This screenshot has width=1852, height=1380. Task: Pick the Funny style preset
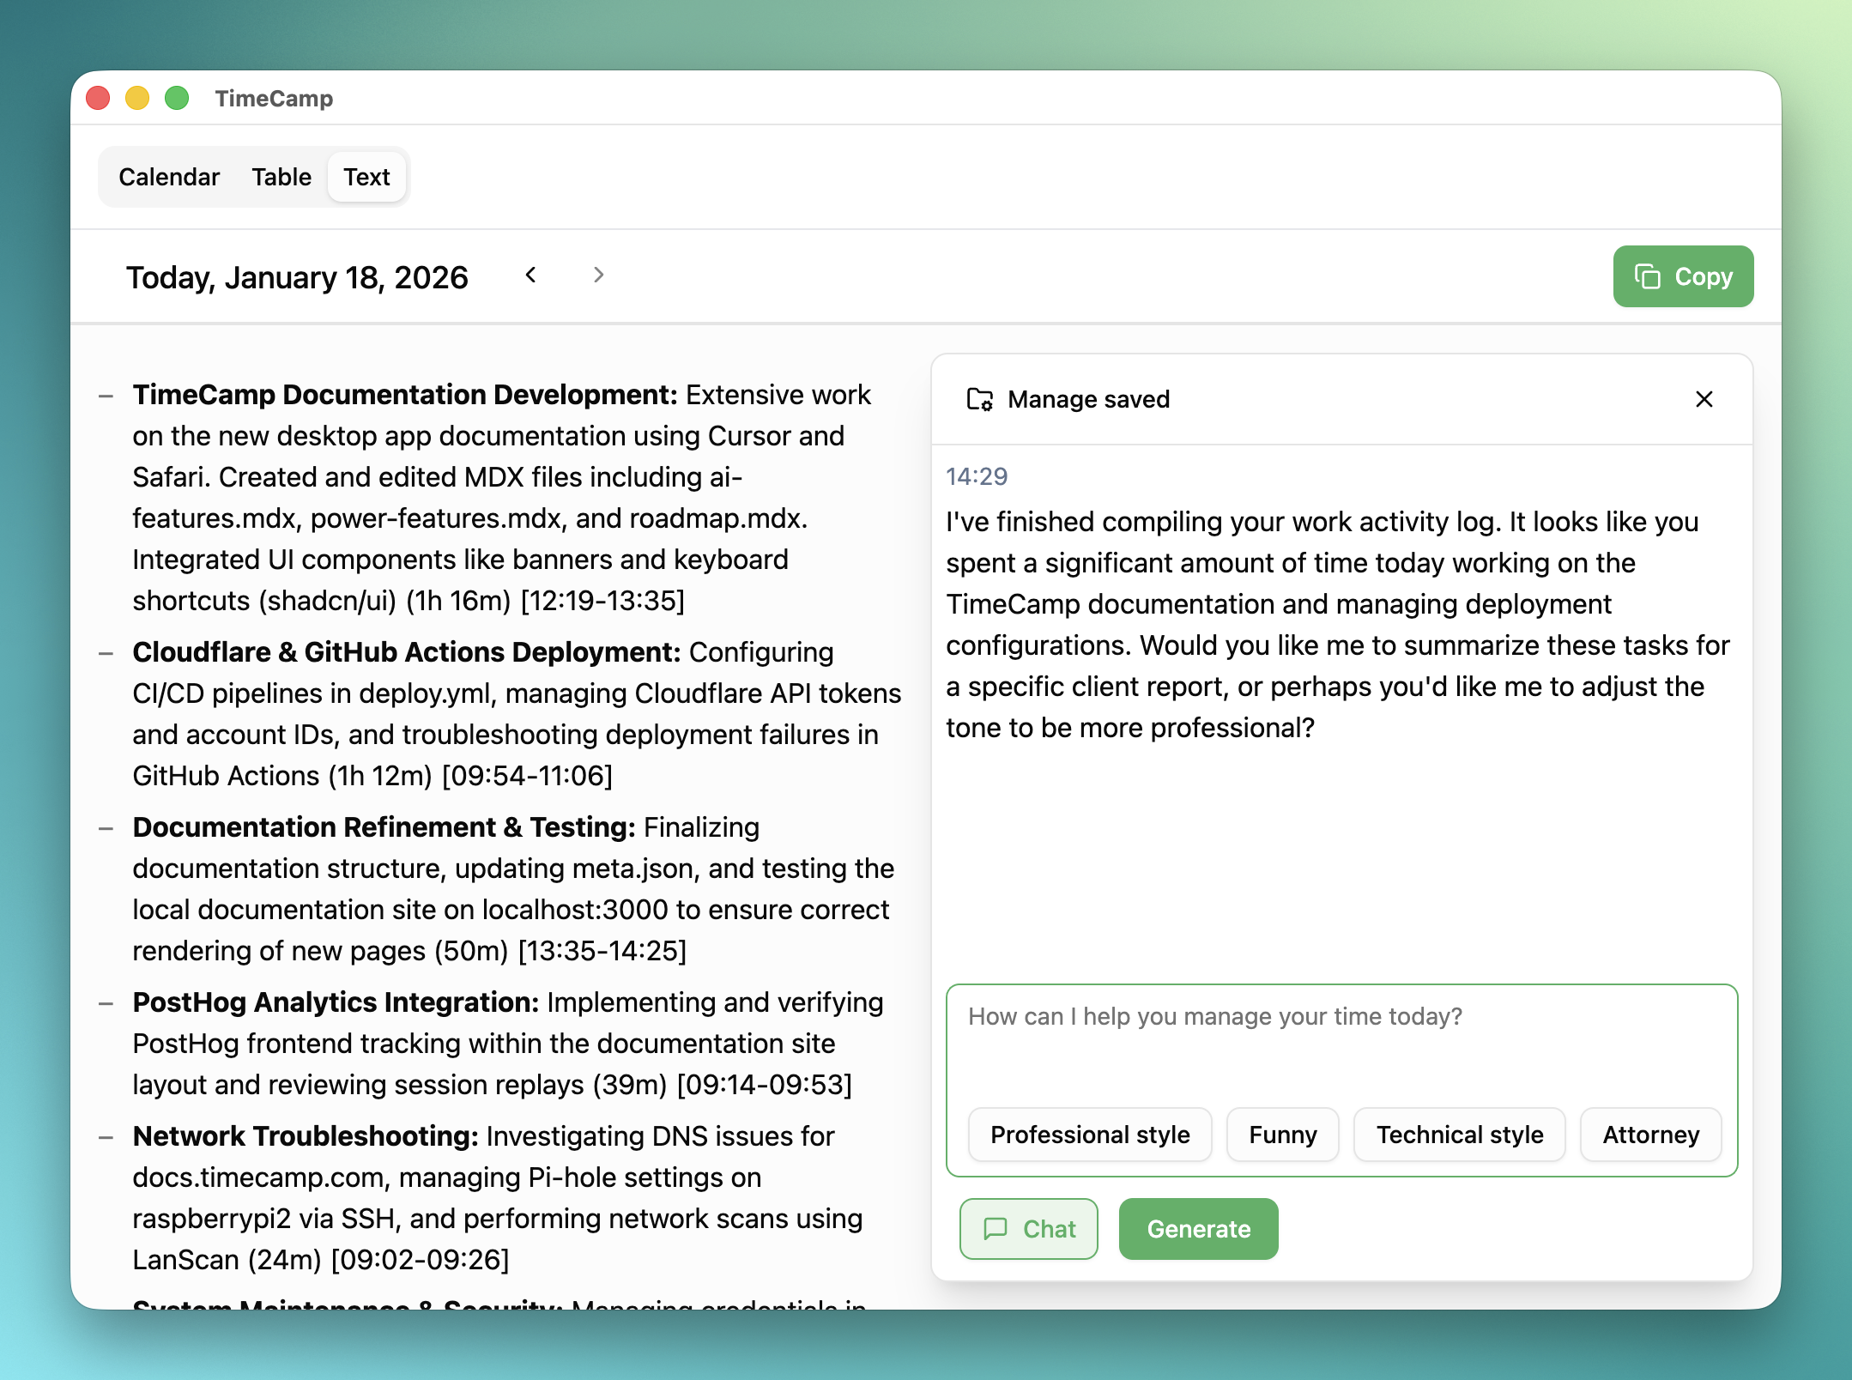click(x=1282, y=1135)
